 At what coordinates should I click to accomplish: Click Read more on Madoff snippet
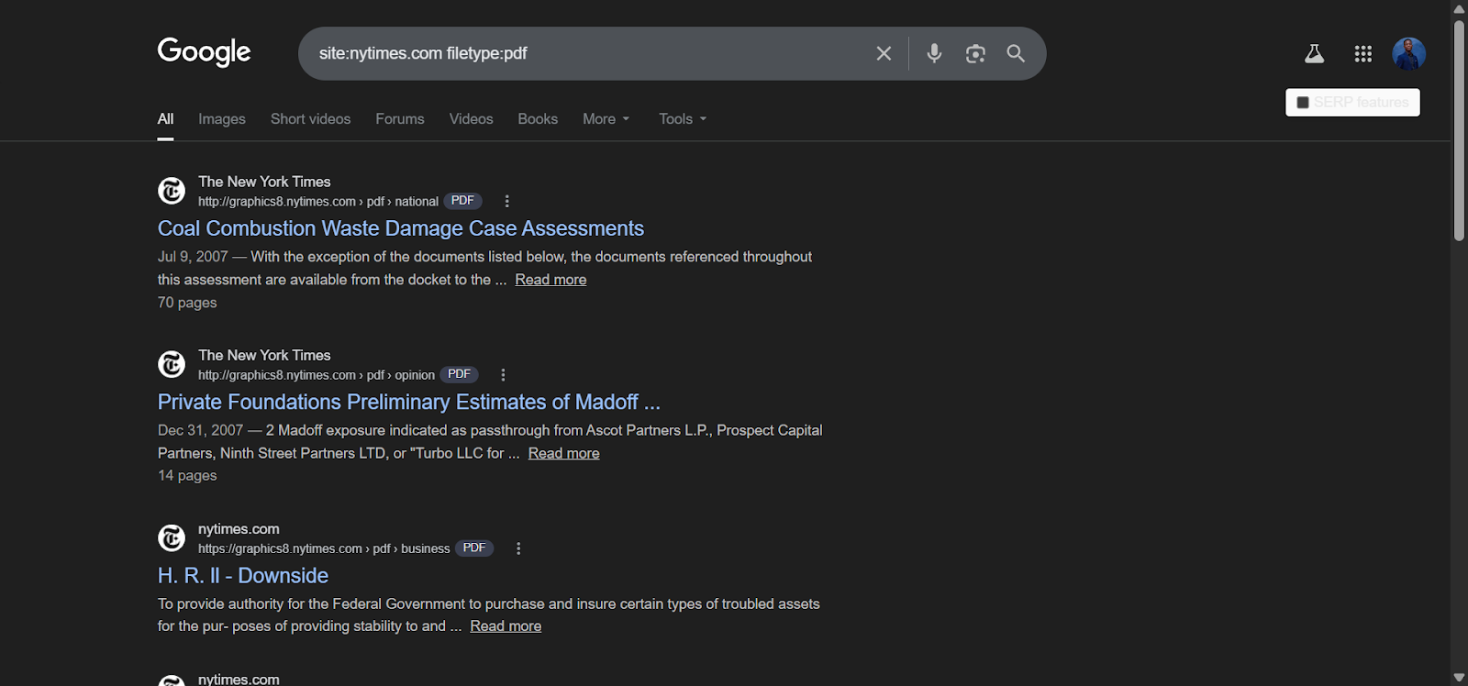pos(563,453)
